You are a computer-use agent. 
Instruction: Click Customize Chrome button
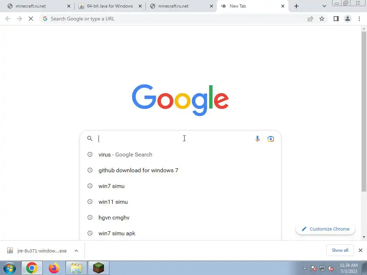(x=325, y=229)
